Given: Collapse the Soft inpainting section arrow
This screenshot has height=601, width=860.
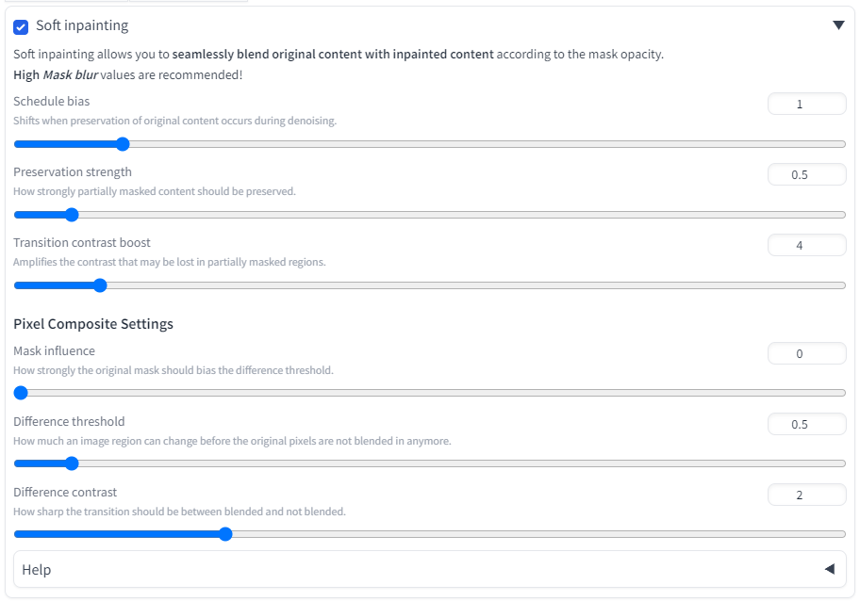Looking at the screenshot, I should 838,25.
